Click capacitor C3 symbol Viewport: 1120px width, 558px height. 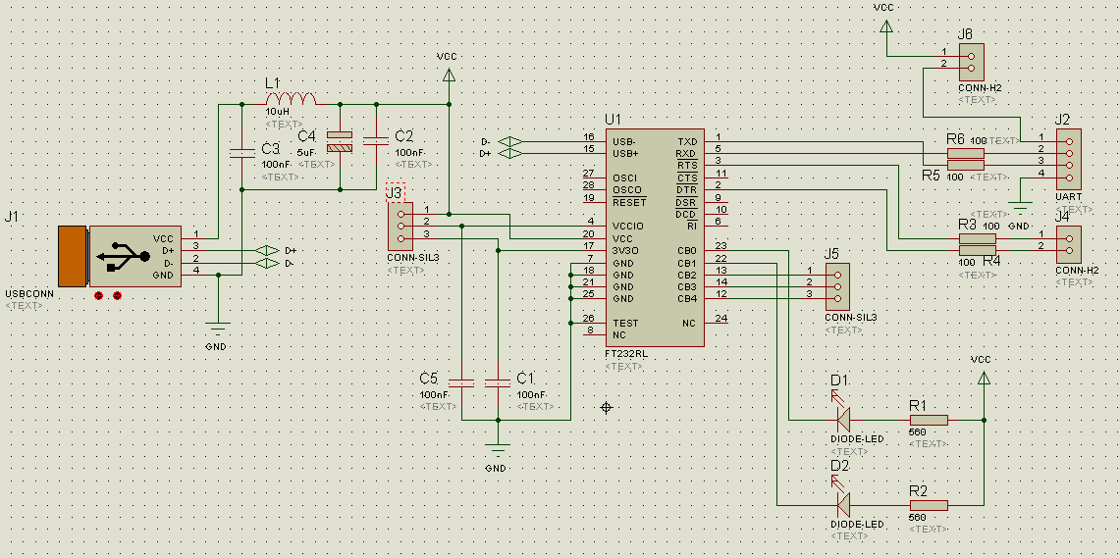(x=241, y=153)
